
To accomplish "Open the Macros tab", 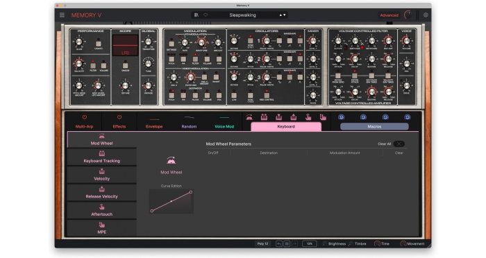I will pos(374,126).
